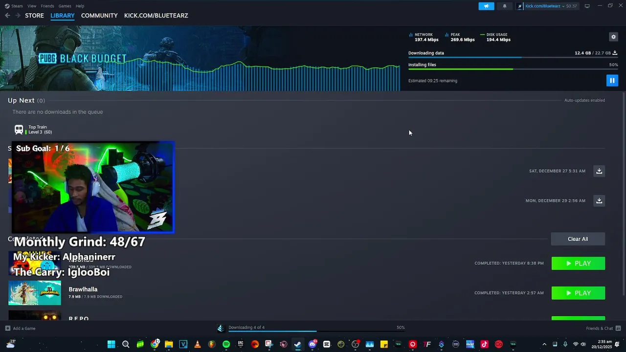
Task: Open Chrome from the taskbar
Action: (155, 344)
